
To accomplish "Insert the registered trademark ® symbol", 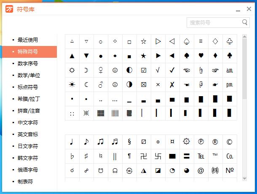I will [x=215, y=142].
